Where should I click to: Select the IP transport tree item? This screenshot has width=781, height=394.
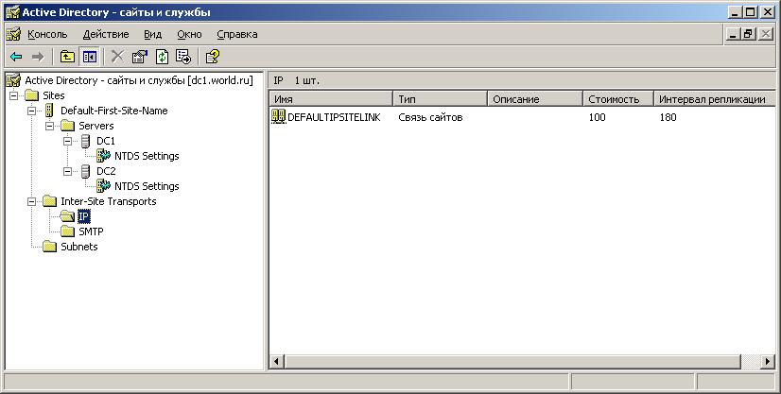(83, 216)
